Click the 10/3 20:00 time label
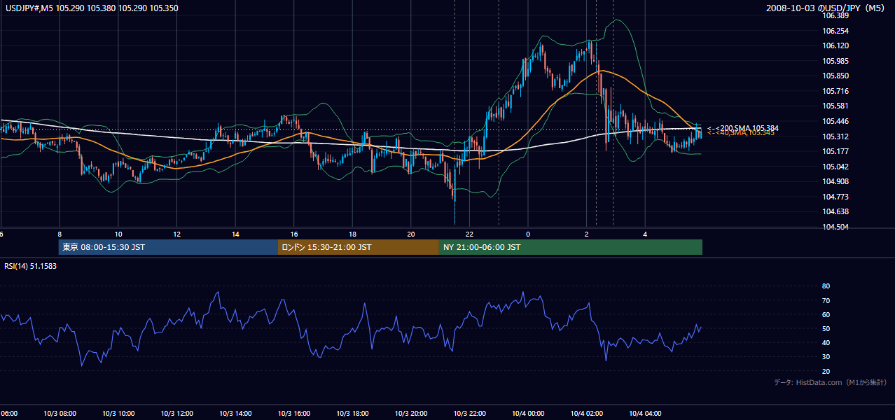The image size is (895, 420). pyautogui.click(x=411, y=413)
